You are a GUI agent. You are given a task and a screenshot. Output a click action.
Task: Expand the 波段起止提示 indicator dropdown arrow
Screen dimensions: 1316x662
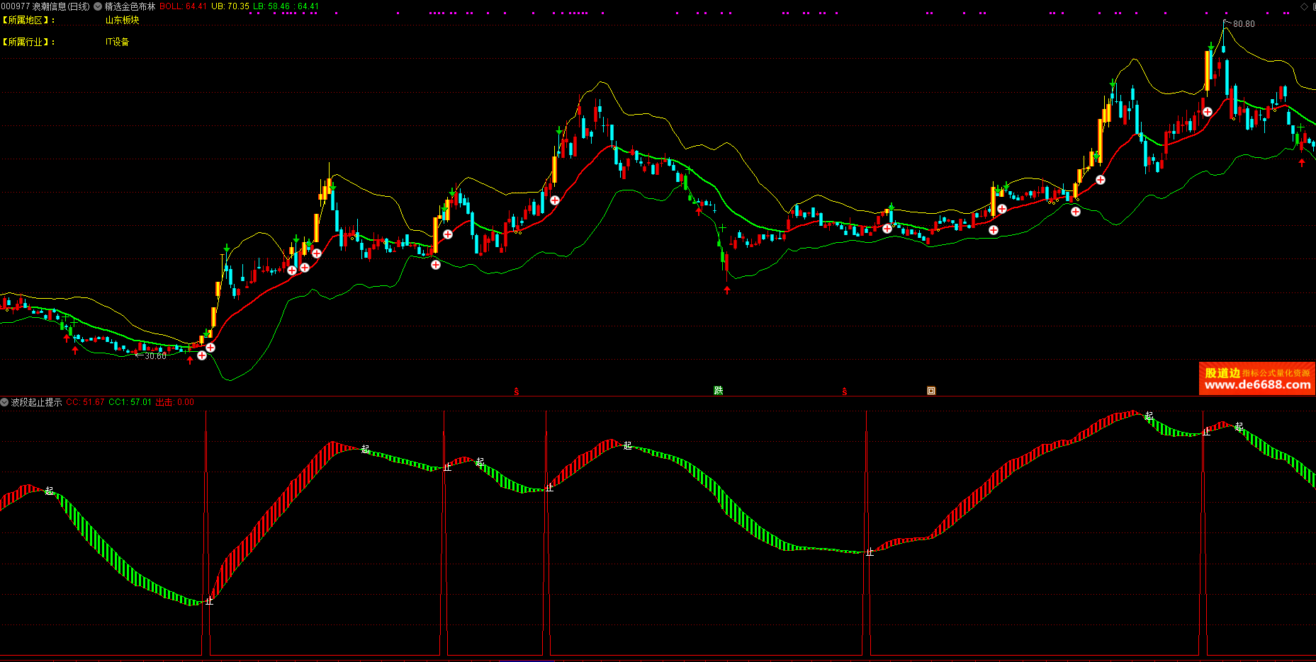click(5, 402)
